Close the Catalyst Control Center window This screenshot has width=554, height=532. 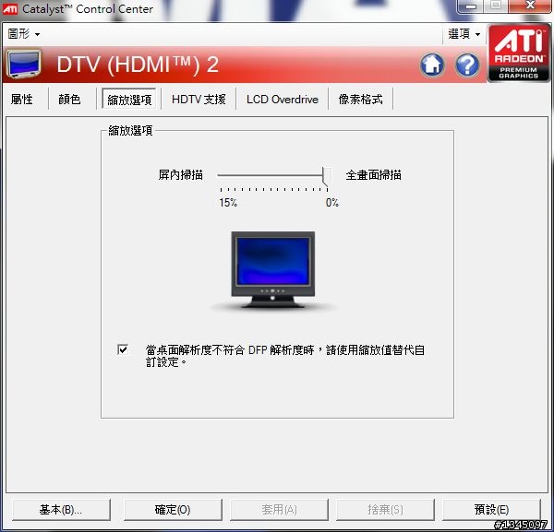(x=530, y=6)
